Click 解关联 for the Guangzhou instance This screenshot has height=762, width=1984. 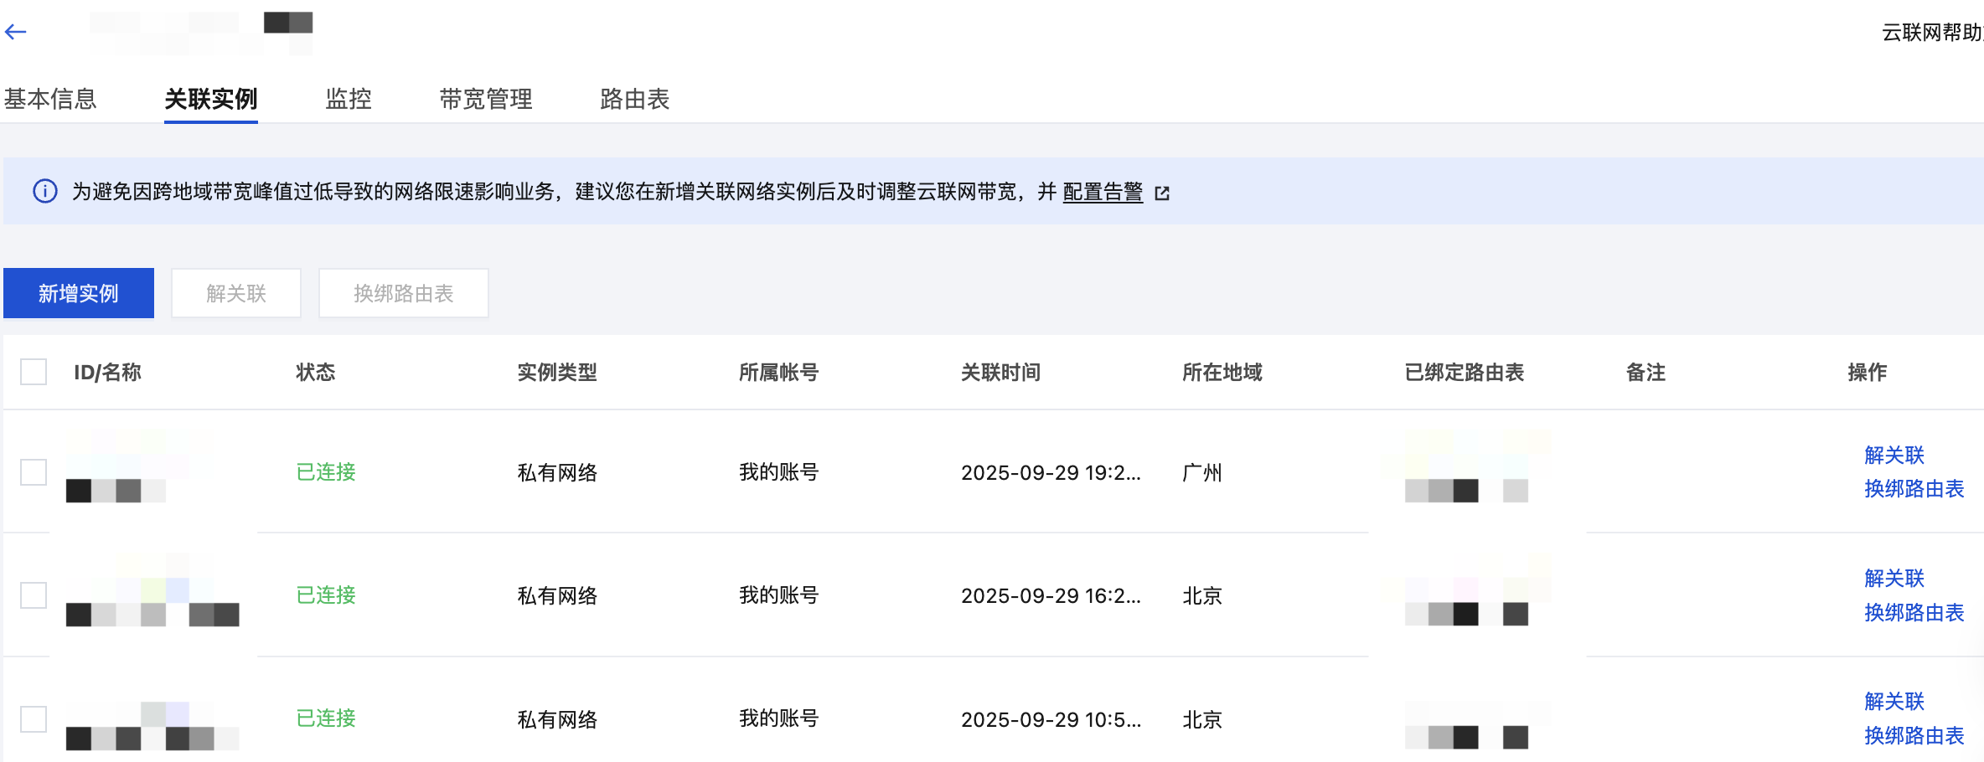[x=1894, y=455]
